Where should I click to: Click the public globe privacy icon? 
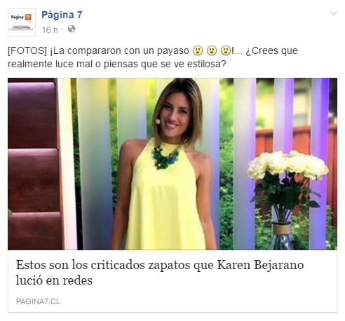pyautogui.click(x=72, y=29)
